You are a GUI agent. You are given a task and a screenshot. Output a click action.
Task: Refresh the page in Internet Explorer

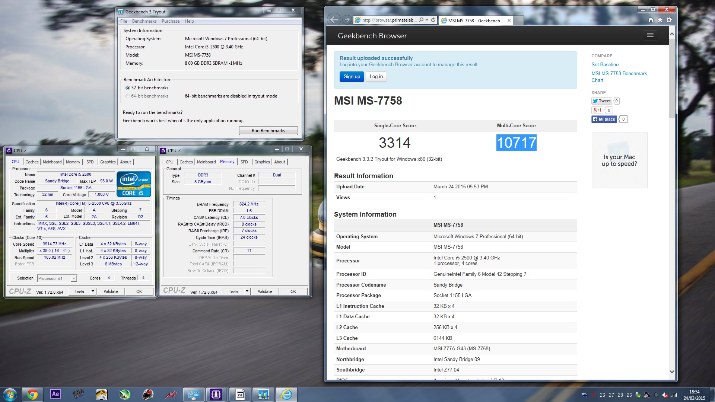click(x=433, y=20)
